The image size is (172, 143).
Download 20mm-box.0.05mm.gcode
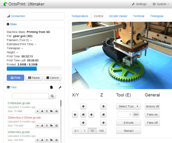[x=42, y=126]
